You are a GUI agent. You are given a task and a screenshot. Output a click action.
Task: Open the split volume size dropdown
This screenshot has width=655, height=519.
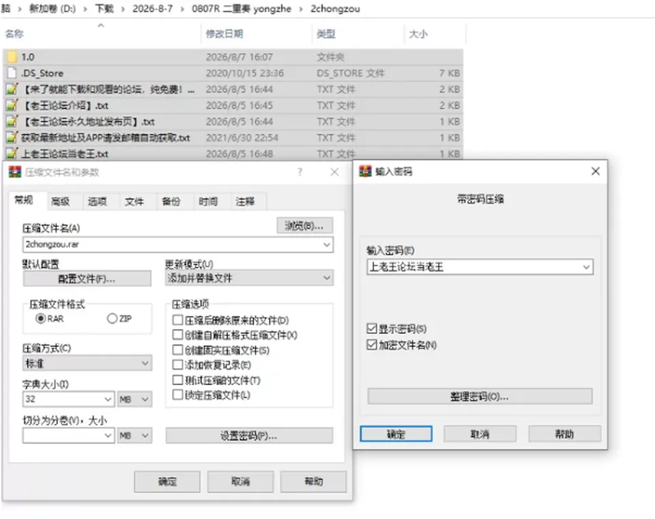108,436
